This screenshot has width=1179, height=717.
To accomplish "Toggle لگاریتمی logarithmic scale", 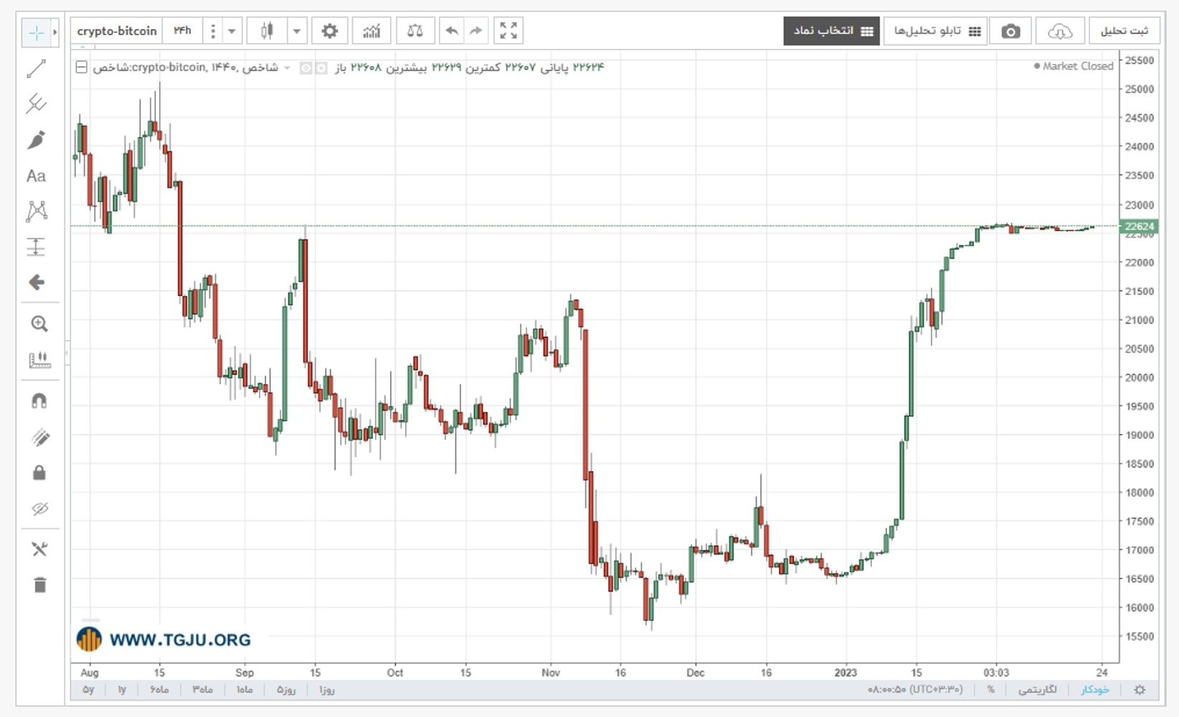I will coord(1037,690).
